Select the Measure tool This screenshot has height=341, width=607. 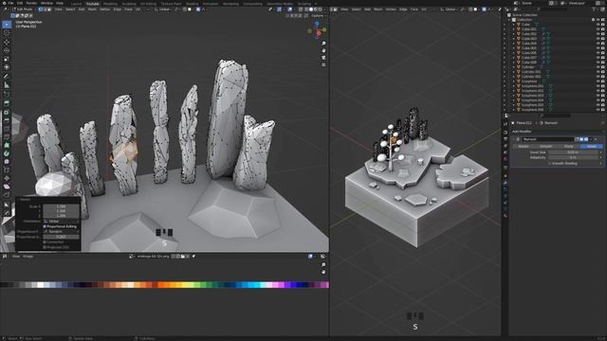[7, 85]
